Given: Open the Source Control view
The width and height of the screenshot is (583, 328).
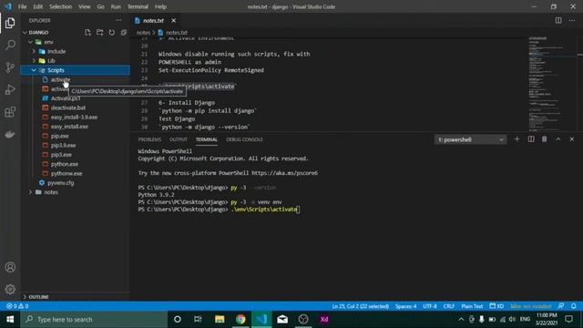Looking at the screenshot, I should [x=10, y=67].
